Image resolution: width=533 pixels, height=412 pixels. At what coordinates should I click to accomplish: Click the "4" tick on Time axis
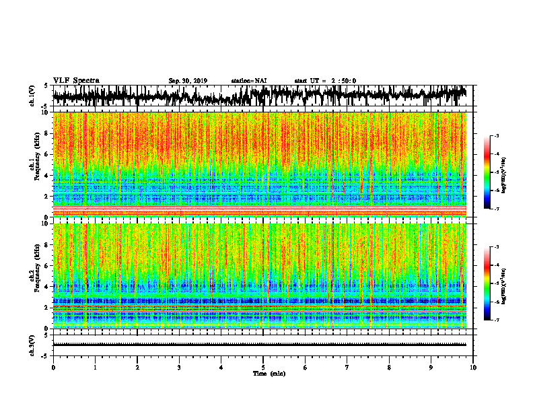221,368
